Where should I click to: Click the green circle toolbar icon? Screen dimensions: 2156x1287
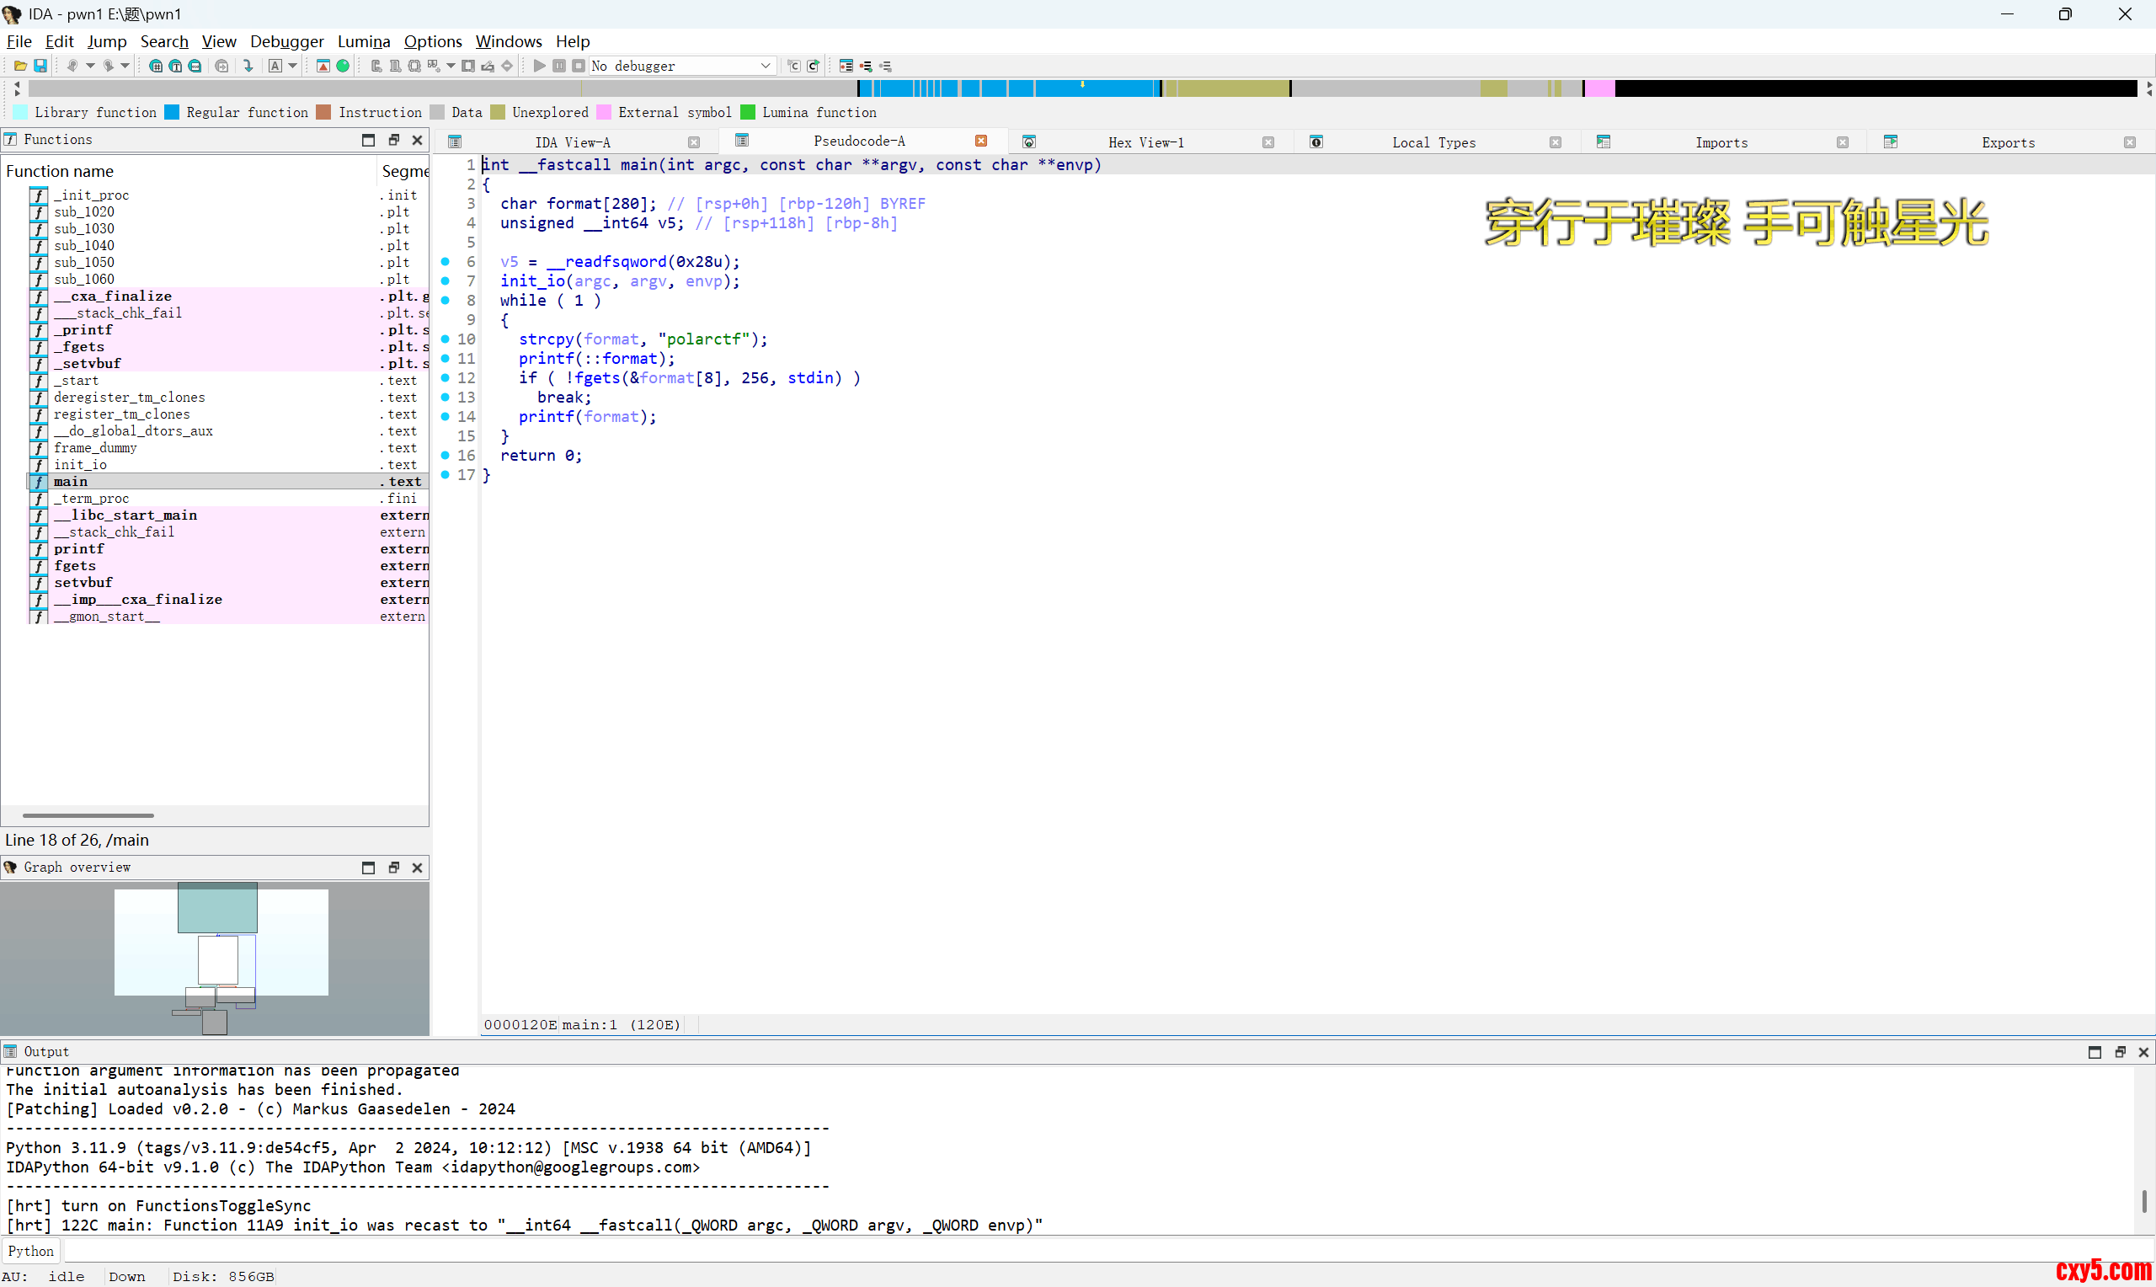pos(344,66)
